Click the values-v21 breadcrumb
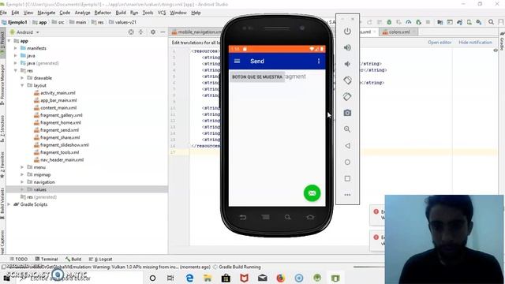 tap(123, 22)
